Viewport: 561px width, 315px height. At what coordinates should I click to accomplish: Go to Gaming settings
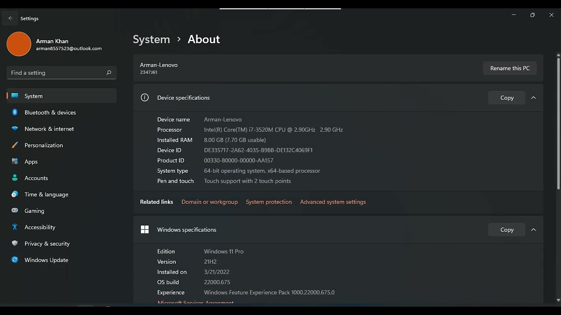(x=62, y=211)
